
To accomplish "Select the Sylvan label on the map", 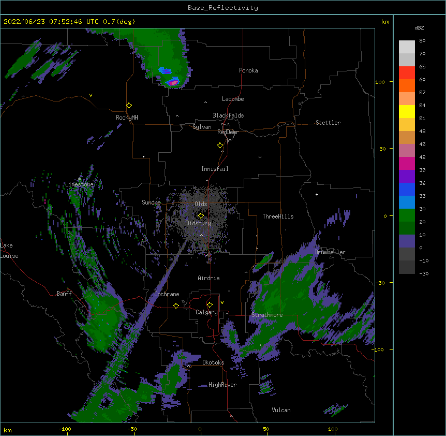I will 202,127.
